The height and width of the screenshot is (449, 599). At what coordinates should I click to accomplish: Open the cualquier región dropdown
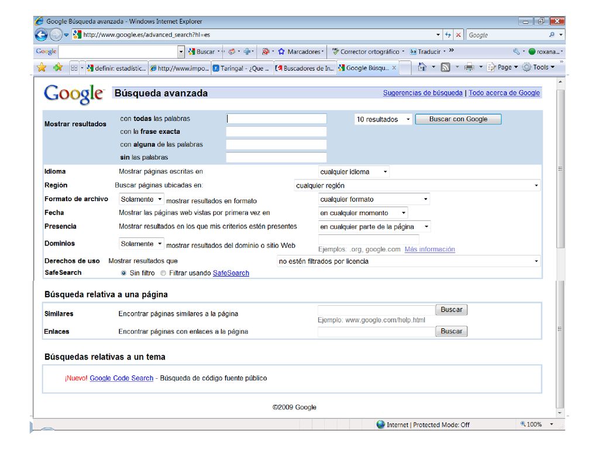coord(417,185)
